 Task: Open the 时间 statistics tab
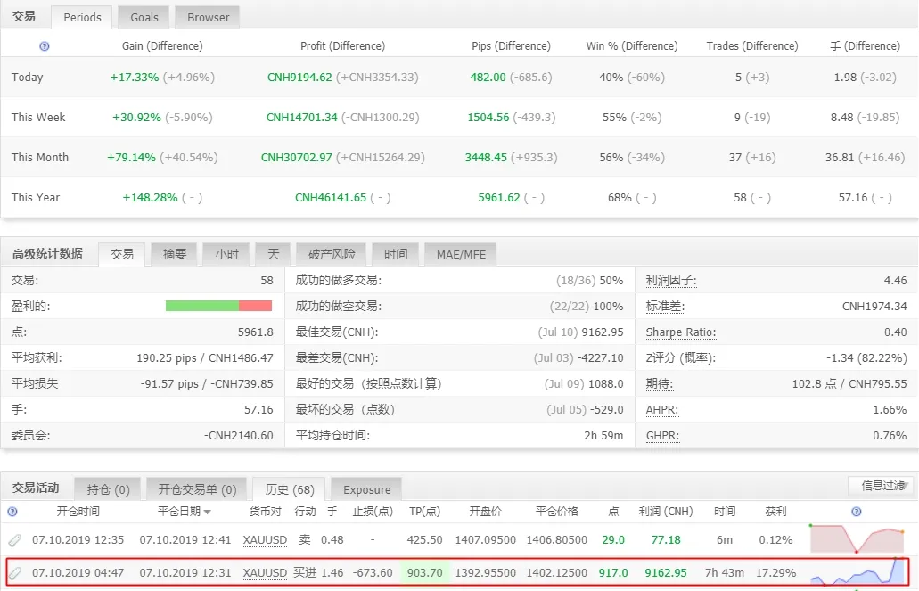pos(396,254)
